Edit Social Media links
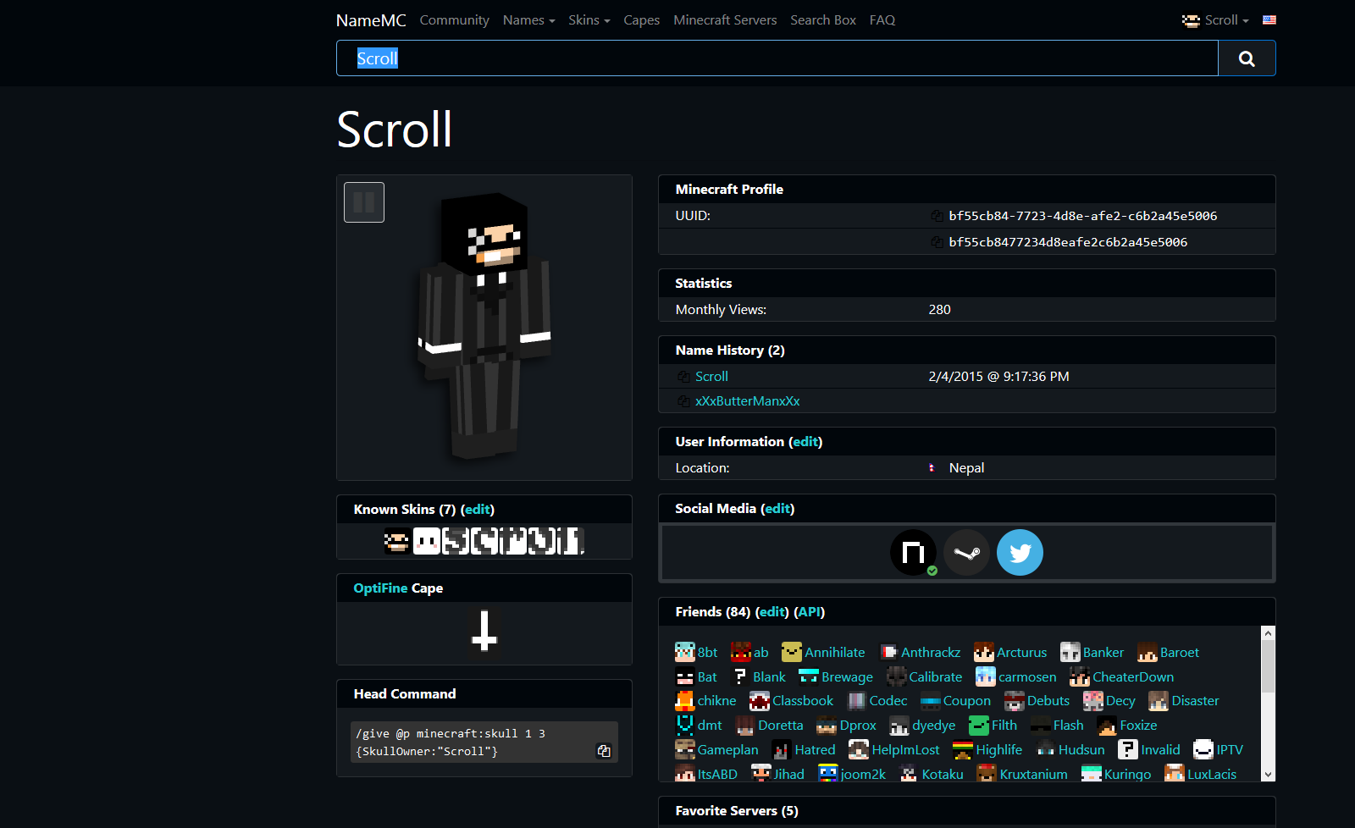1355x828 pixels. (777, 508)
